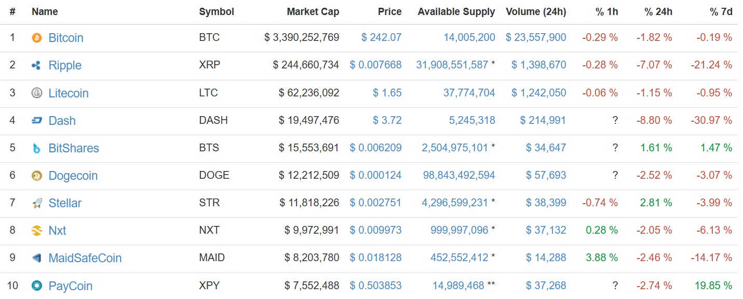Click MaidSafeCoin price $ 0.018128
Image resolution: width=743 pixels, height=299 pixels.
376,258
